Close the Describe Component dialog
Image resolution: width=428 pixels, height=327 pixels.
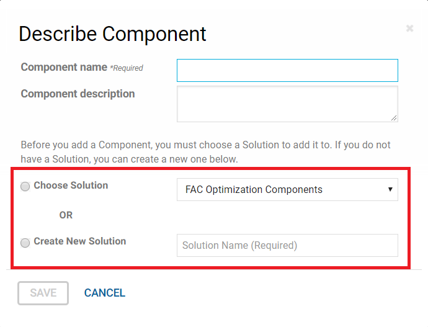[x=409, y=29]
